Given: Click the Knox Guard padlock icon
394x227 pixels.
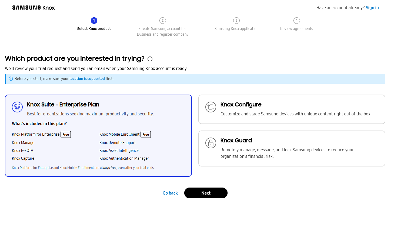Looking at the screenshot, I should point(211,143).
